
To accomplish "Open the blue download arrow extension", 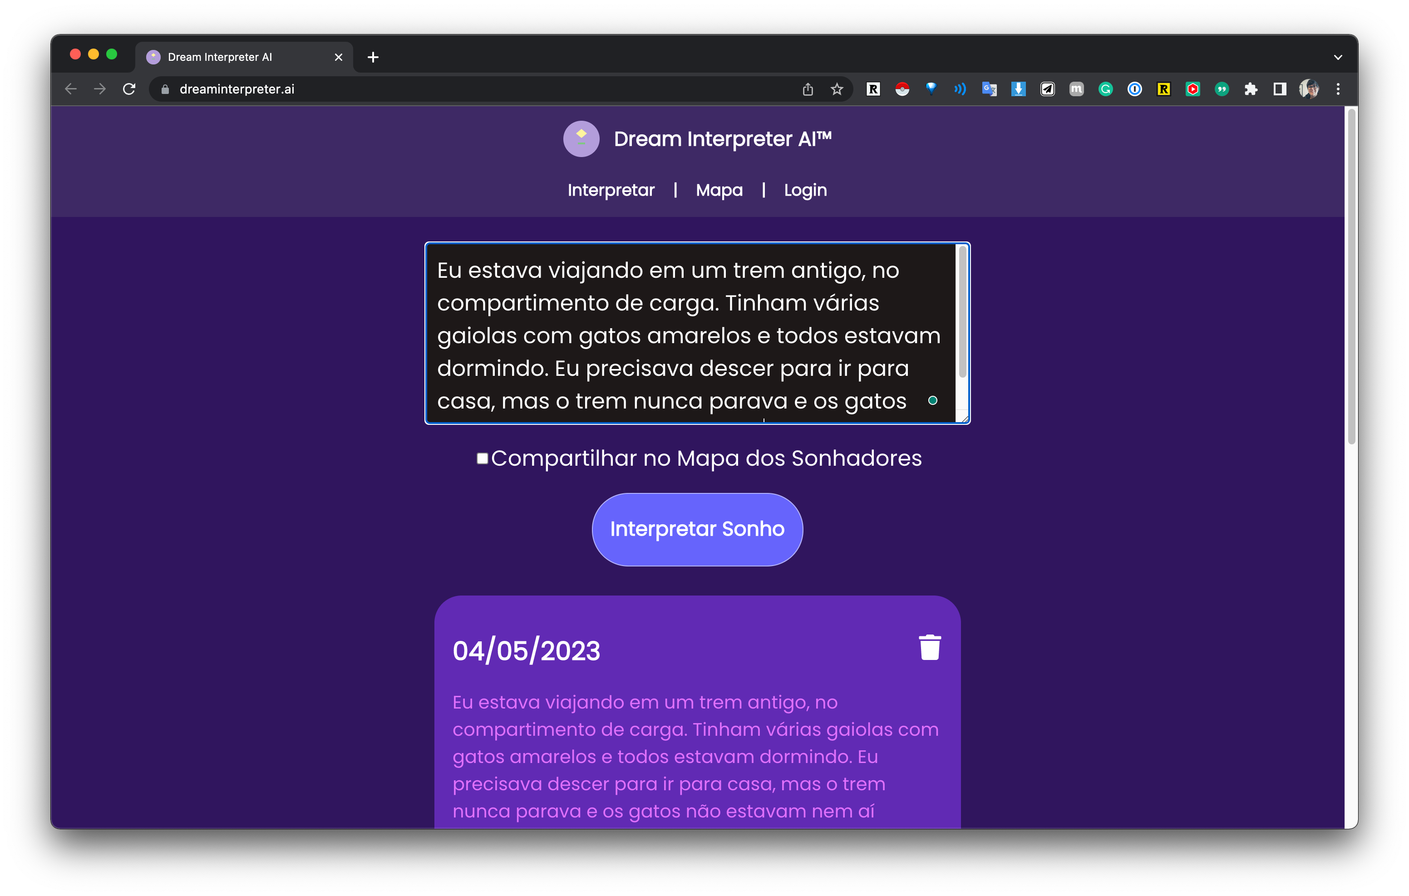I will pyautogui.click(x=1018, y=89).
